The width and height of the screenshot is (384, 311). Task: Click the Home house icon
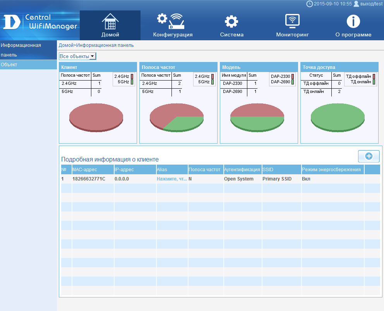coord(110,22)
